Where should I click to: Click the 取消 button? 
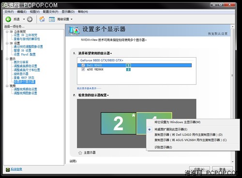point(223,169)
